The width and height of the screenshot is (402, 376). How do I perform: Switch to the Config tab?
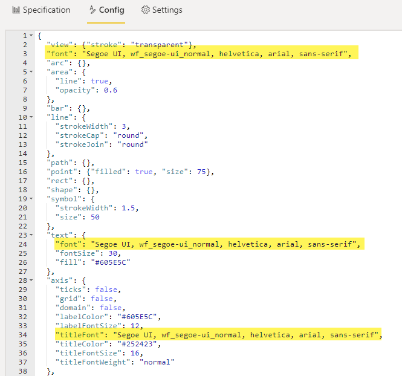[x=106, y=10]
